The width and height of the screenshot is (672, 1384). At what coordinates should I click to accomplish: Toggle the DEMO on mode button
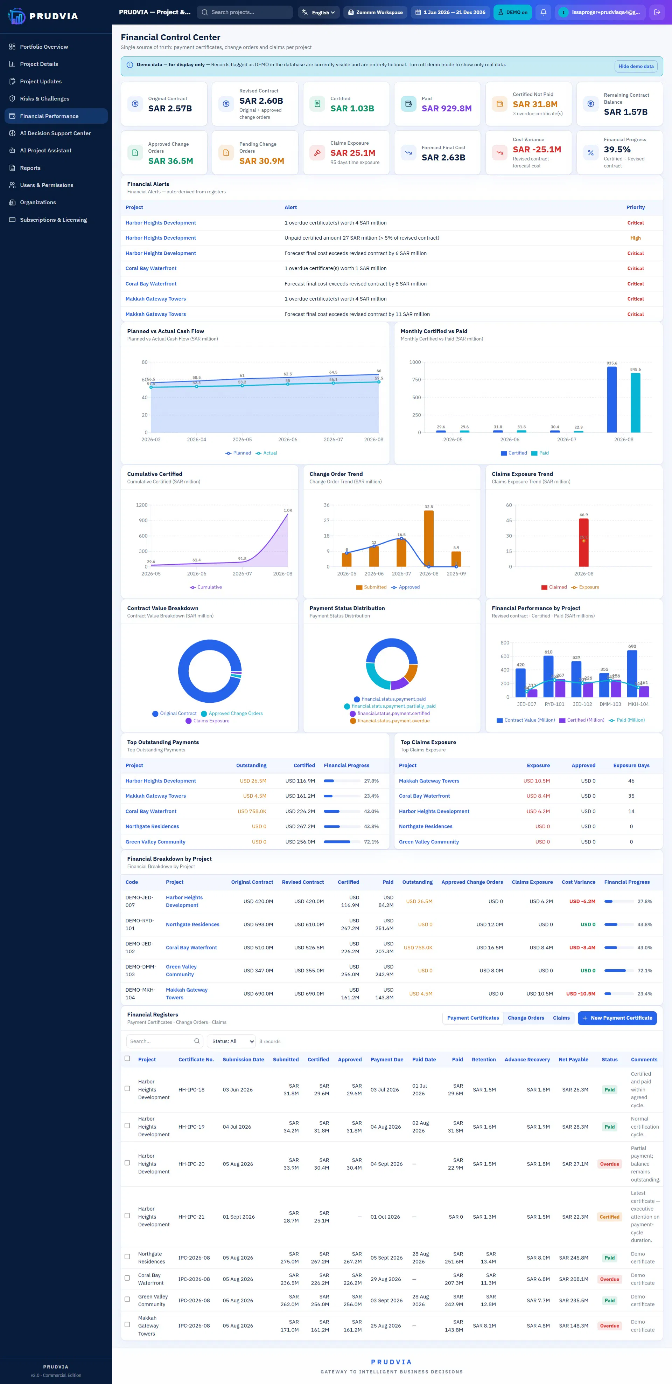tap(512, 12)
